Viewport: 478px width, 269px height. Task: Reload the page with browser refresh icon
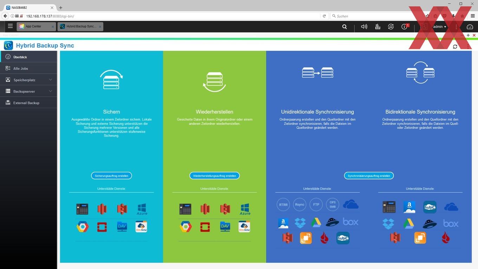tap(324, 16)
